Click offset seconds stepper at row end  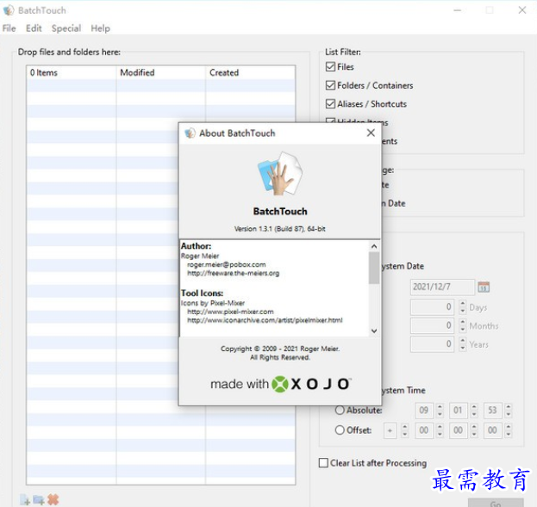[509, 430]
